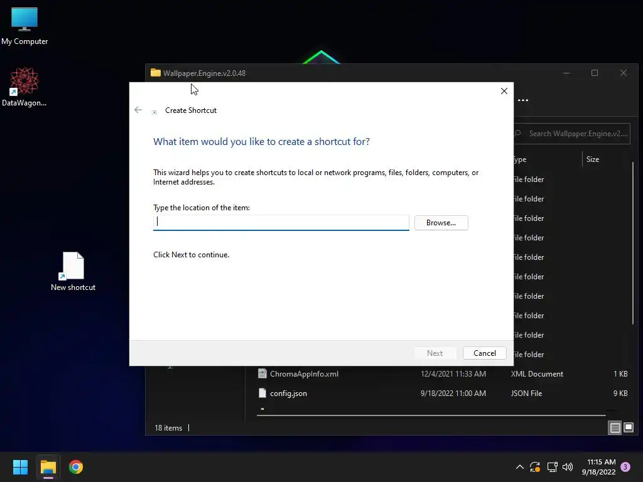This screenshot has width=643, height=482.
Task: Sort by the Type column header
Action: click(x=520, y=159)
